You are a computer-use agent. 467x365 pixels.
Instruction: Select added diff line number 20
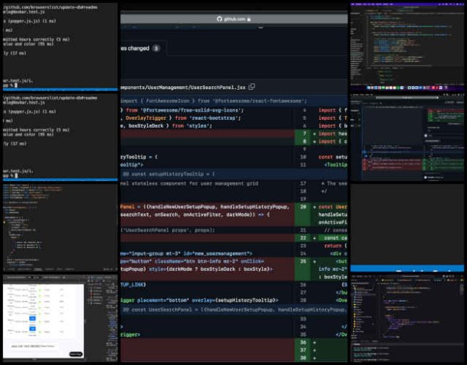tap(303, 207)
